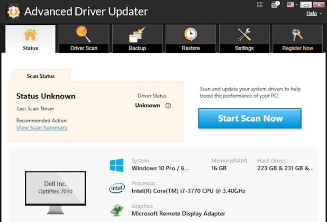
Task: Click the notification printer icon with badge
Action: pos(275,5)
